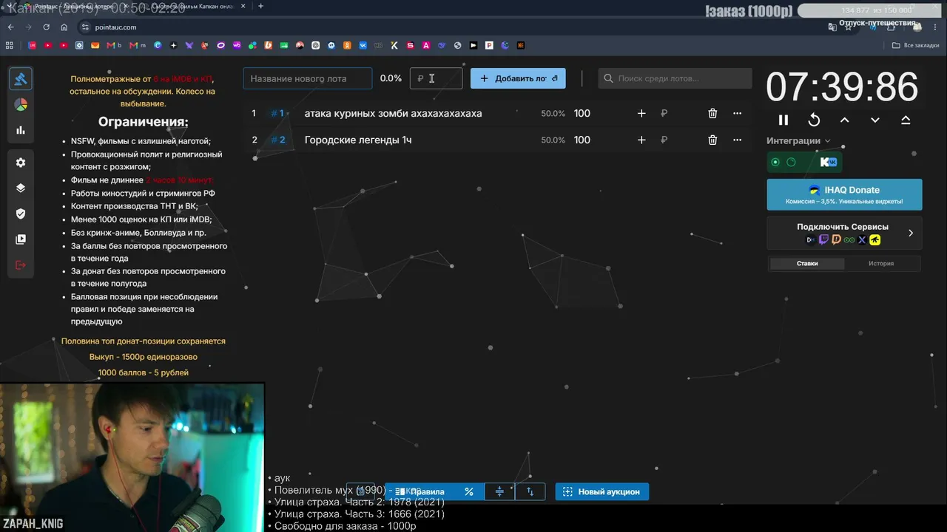
Task: Click the #2 lot number badge
Action: [277, 140]
